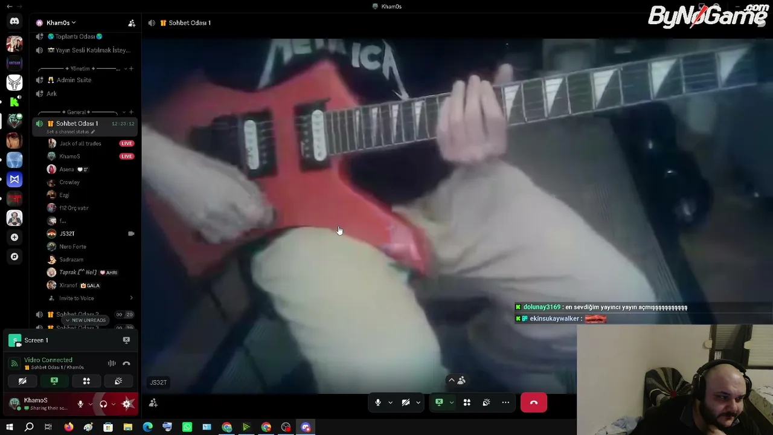Viewport: 773px width, 435px height.
Task: Deafen with headphone icon in user panel
Action: pyautogui.click(x=103, y=404)
